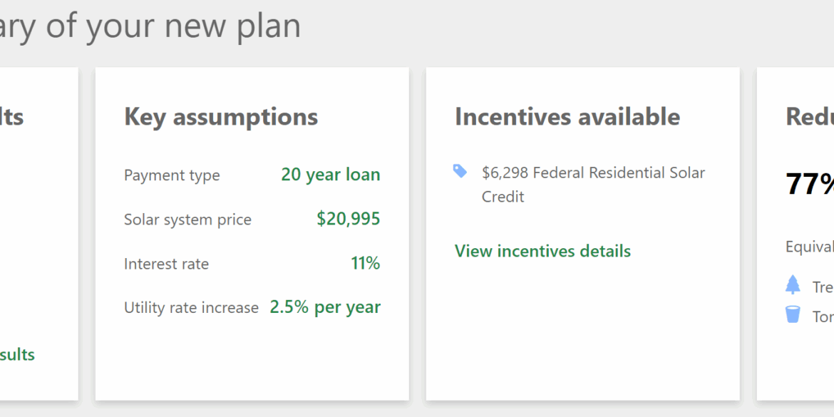Viewport: 834px width, 417px height.
Task: Click the rightmost card heading starting Redu
Action: click(810, 116)
